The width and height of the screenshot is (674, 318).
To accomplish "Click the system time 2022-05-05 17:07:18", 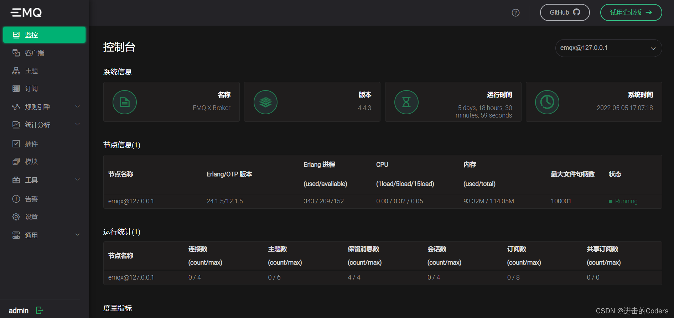I will click(x=625, y=108).
